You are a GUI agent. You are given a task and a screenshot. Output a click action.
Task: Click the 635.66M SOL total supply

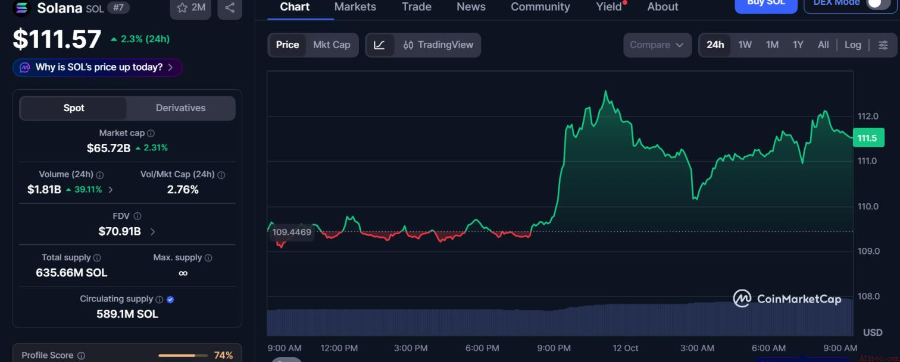[72, 273]
